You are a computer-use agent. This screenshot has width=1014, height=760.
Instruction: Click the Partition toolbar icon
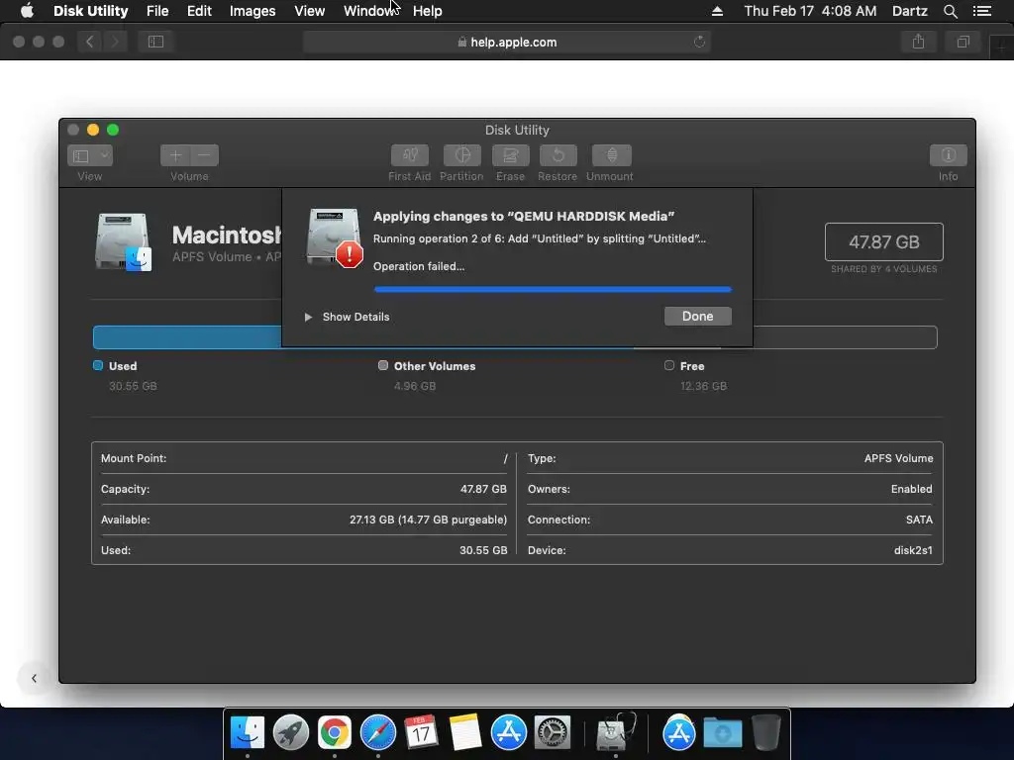(461, 155)
